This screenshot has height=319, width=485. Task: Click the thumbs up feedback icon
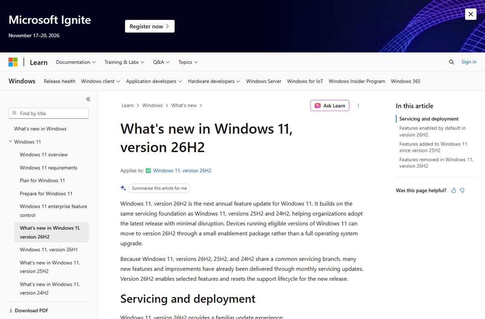[x=453, y=191]
